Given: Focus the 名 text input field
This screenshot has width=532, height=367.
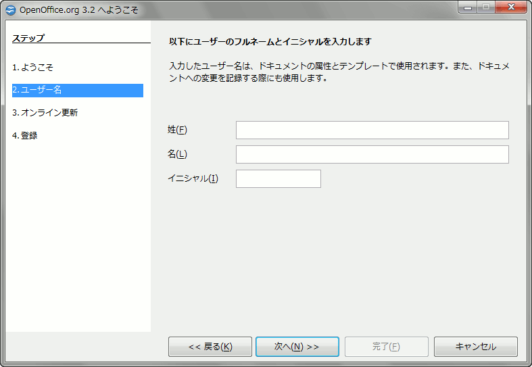Looking at the screenshot, I should point(372,154).
